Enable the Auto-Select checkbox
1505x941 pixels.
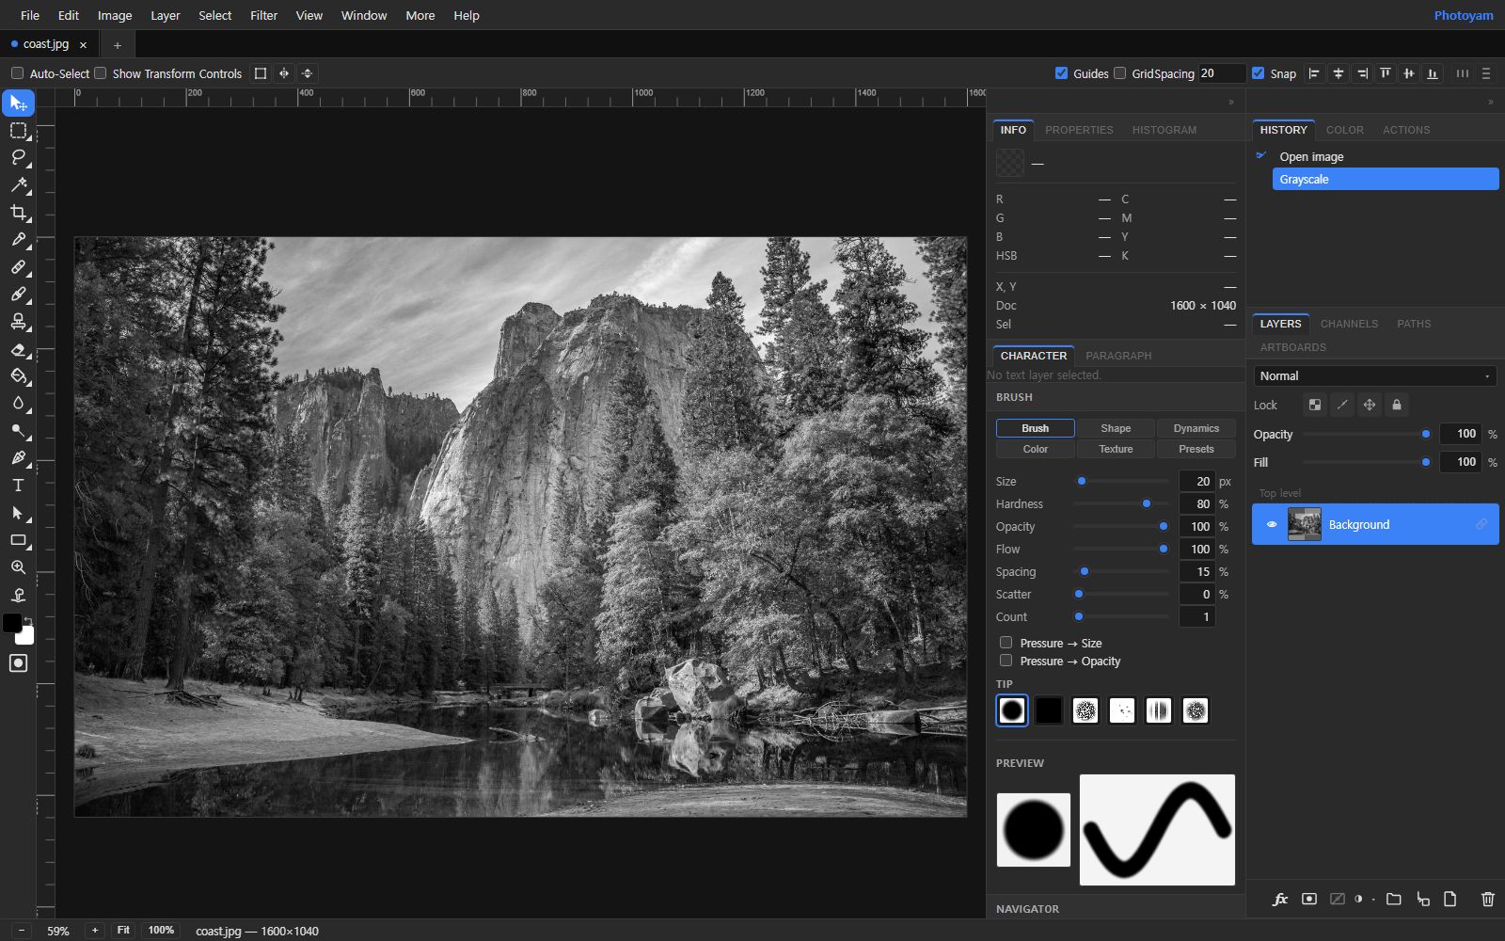coord(17,73)
